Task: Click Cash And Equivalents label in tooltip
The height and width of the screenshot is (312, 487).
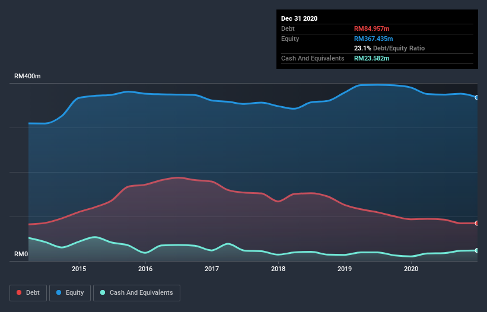Action: click(x=313, y=58)
